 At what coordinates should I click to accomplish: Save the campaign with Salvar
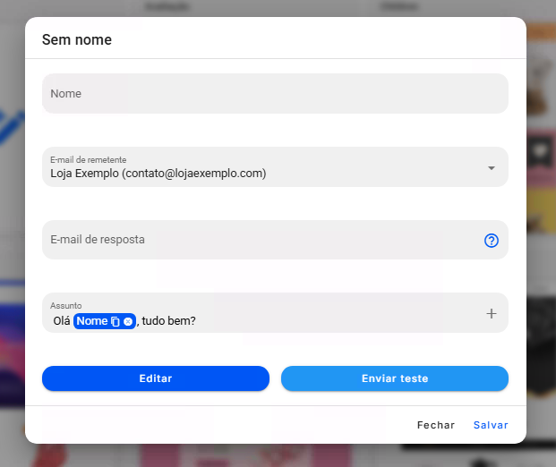click(491, 425)
